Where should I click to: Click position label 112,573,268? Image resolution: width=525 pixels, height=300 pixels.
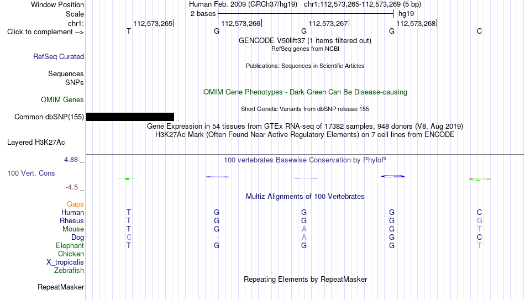point(416,23)
